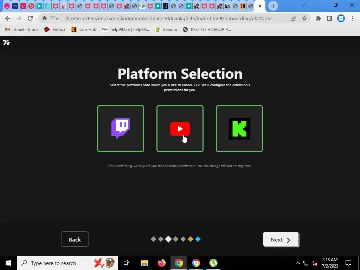
Task: Toggle the YouTube platform card
Action: [x=180, y=129]
